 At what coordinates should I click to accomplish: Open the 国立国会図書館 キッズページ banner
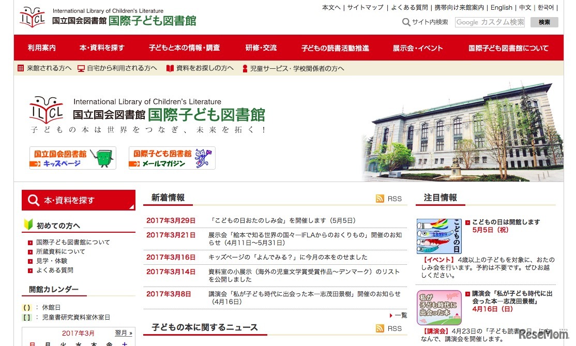(73, 158)
